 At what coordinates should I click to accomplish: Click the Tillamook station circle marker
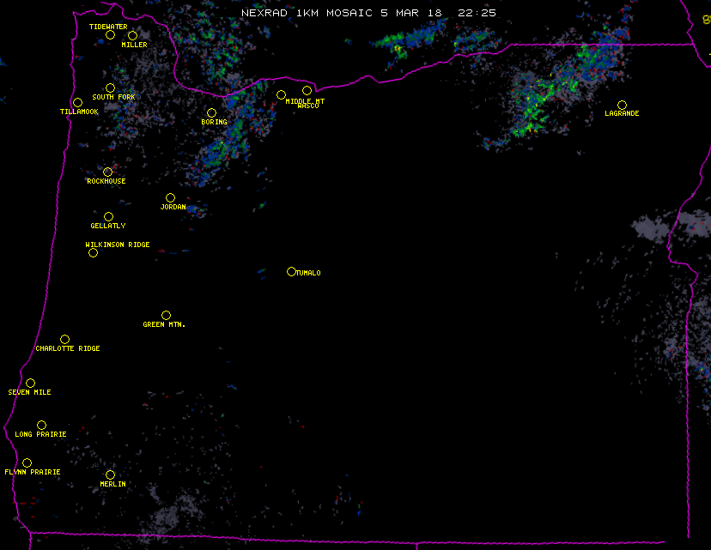coord(77,103)
